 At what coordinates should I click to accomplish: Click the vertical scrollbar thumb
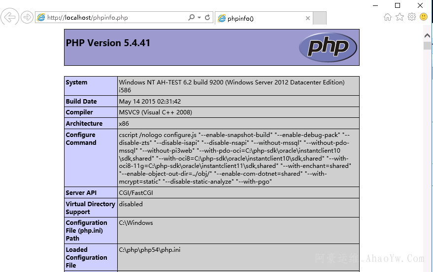click(x=427, y=46)
